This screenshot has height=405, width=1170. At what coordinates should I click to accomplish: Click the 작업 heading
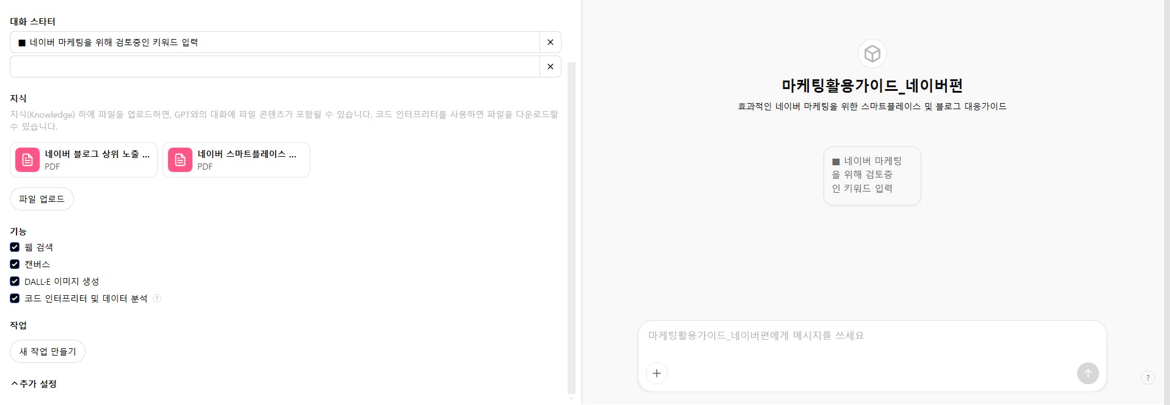[x=18, y=325]
